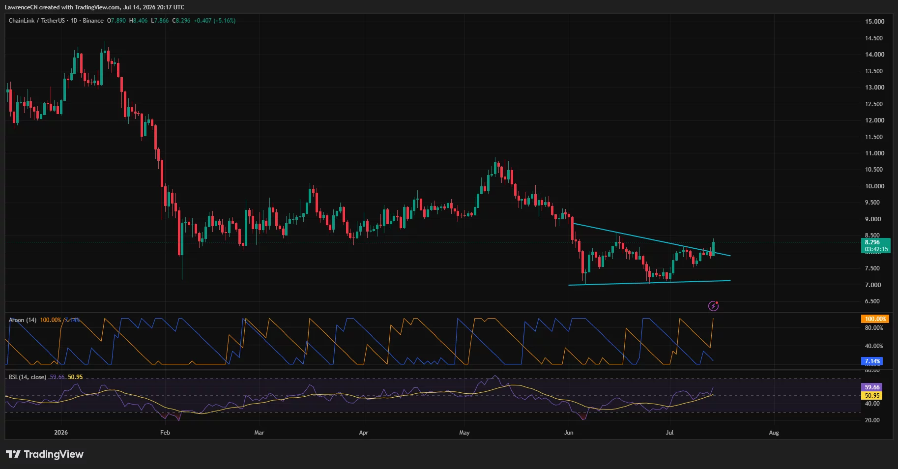
Task: Click the TradingView logo at bottom left
Action: coord(45,454)
